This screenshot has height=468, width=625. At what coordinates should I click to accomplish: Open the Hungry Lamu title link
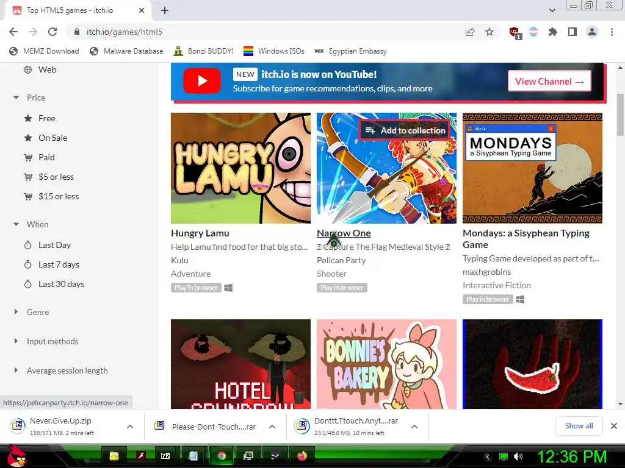tap(200, 233)
